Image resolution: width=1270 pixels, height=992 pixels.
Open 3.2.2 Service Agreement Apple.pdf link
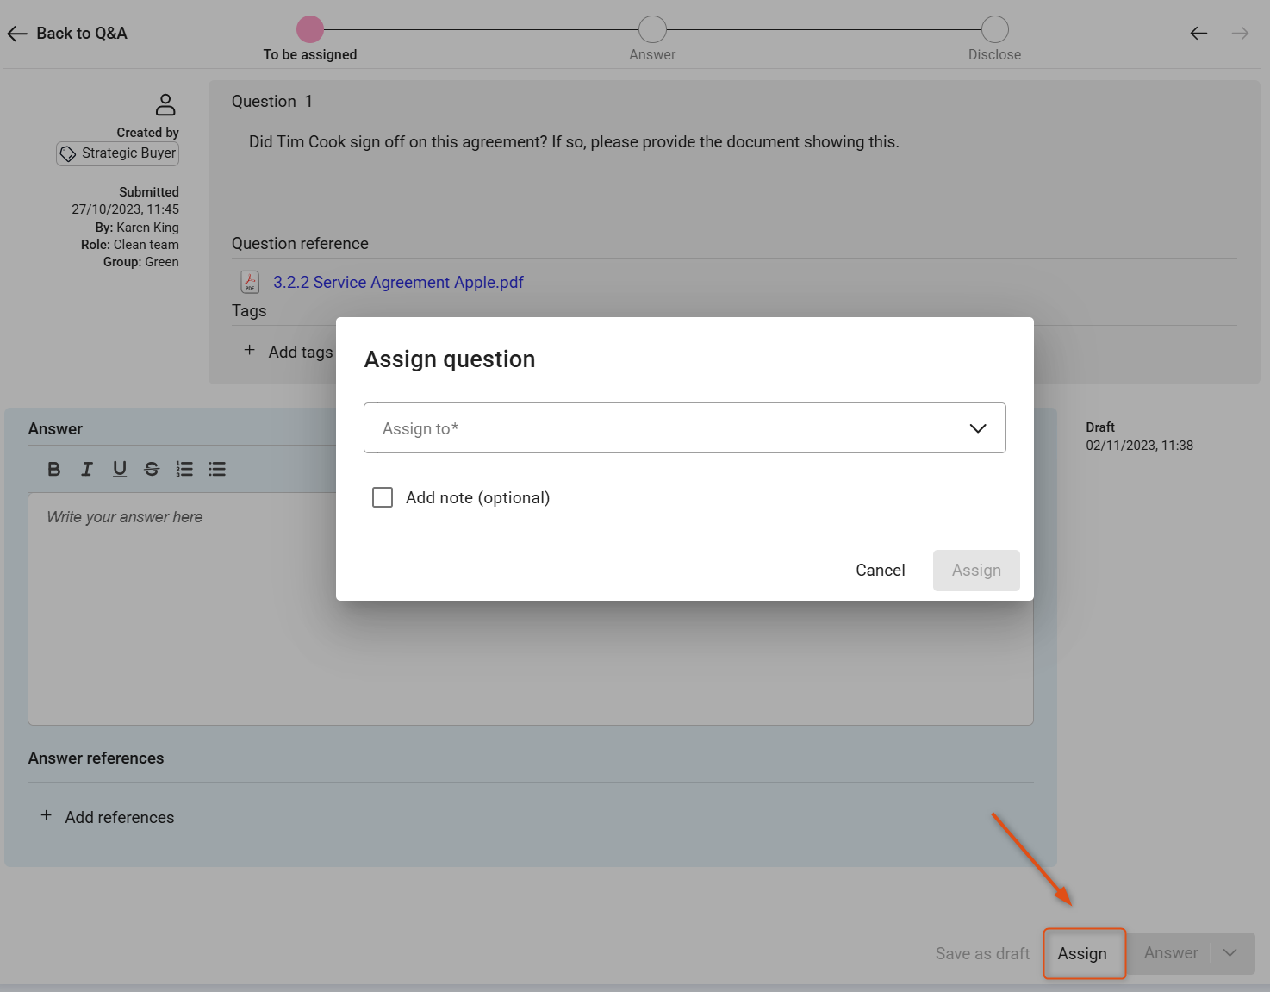(x=399, y=283)
